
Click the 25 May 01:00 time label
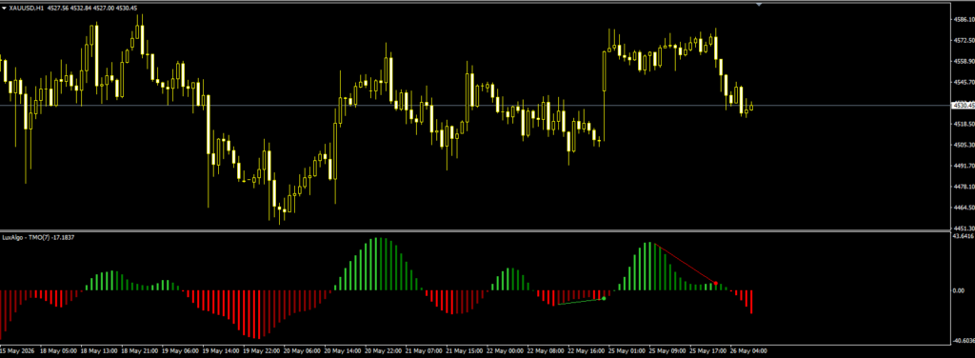pos(626,350)
